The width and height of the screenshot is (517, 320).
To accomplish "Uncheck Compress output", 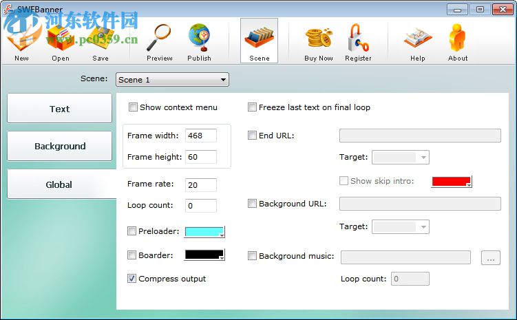I will coord(131,279).
